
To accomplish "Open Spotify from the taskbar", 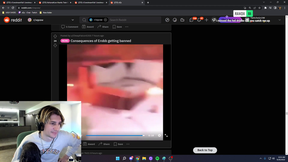I will coord(157,158).
